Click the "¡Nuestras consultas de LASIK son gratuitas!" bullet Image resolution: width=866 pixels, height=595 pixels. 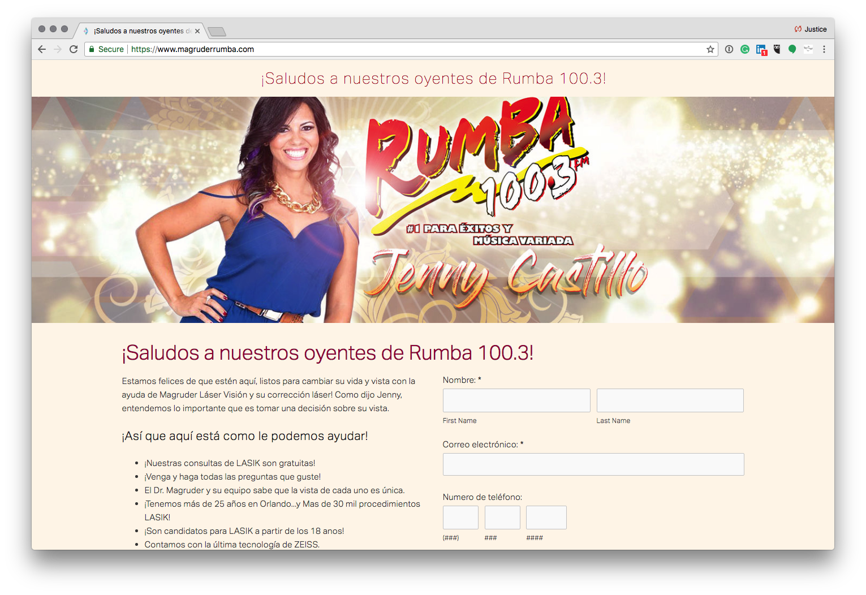tap(230, 463)
